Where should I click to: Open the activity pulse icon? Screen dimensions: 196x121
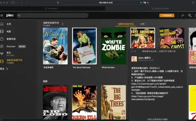tap(183, 15)
